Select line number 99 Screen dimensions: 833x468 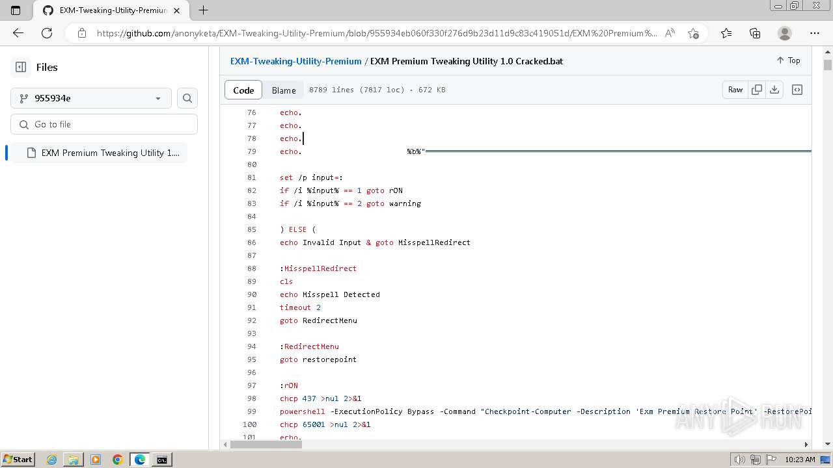coord(252,411)
